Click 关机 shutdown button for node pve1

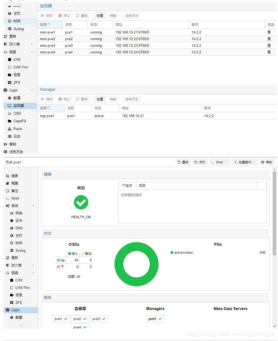coord(200,162)
